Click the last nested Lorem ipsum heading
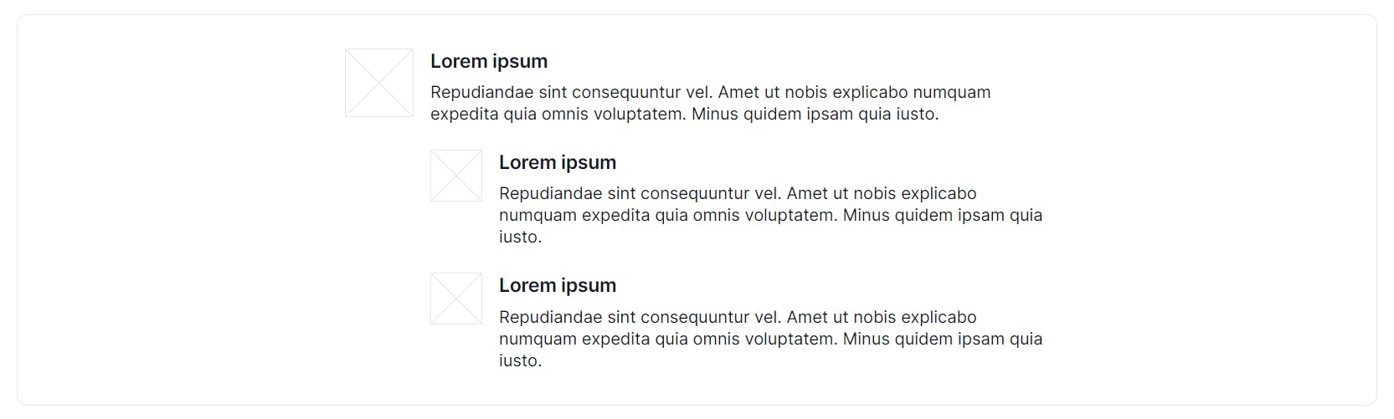1394x419 pixels. click(x=558, y=285)
